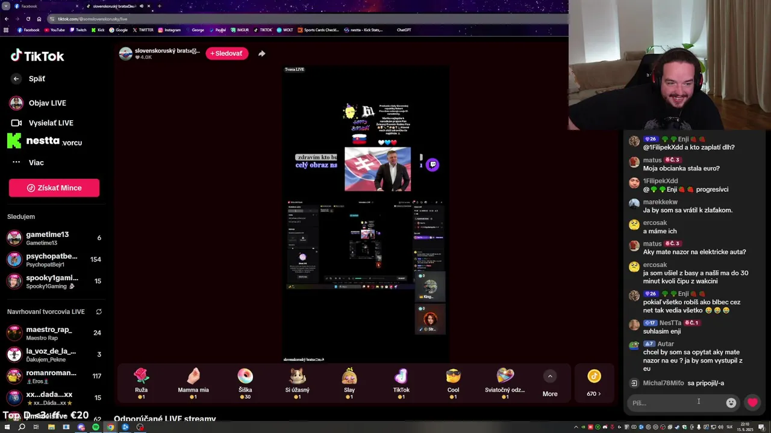Viewport: 771px width, 433px height.
Task: Click NesTTa username in chat
Action: 670,323
